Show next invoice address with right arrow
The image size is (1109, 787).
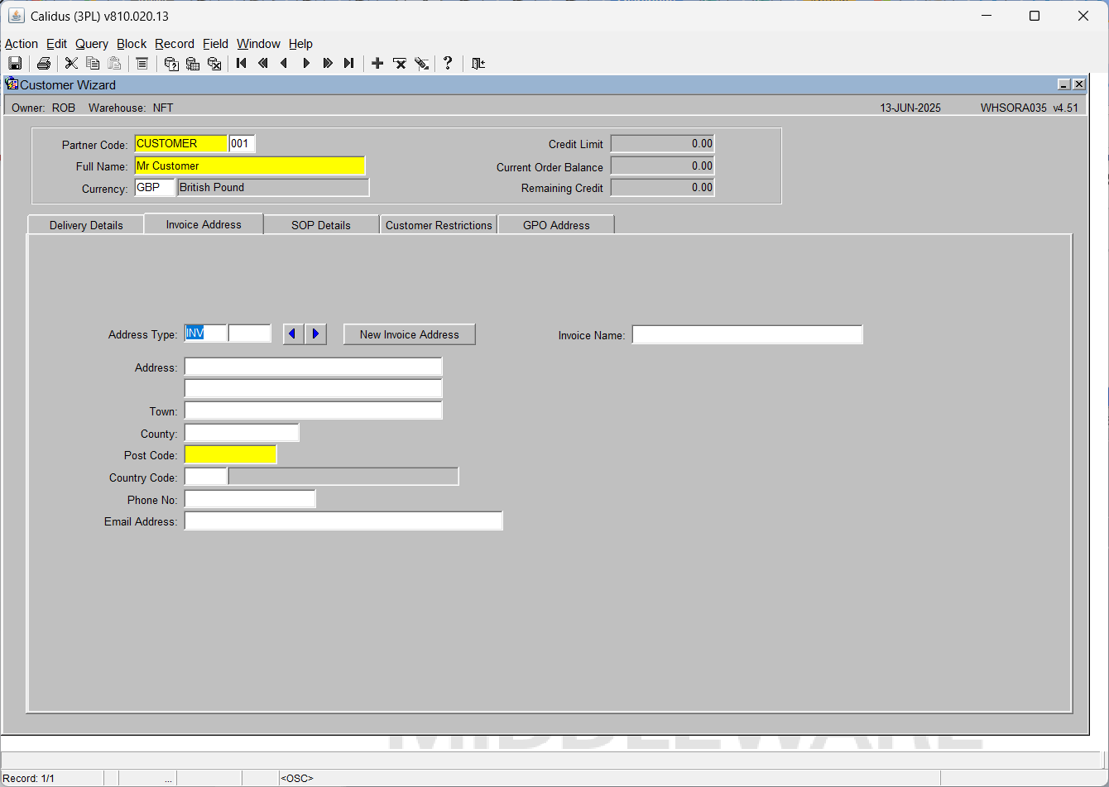click(x=315, y=334)
